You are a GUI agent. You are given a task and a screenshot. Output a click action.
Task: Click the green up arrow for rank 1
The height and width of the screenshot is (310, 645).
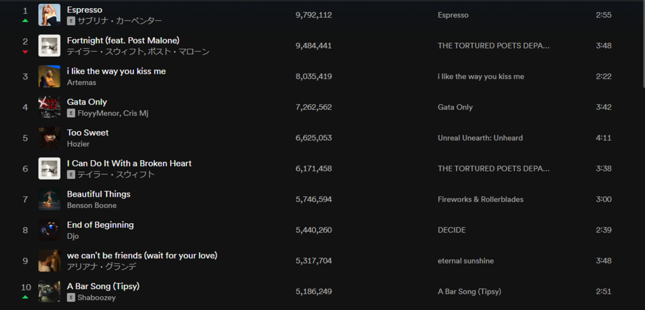click(x=25, y=21)
